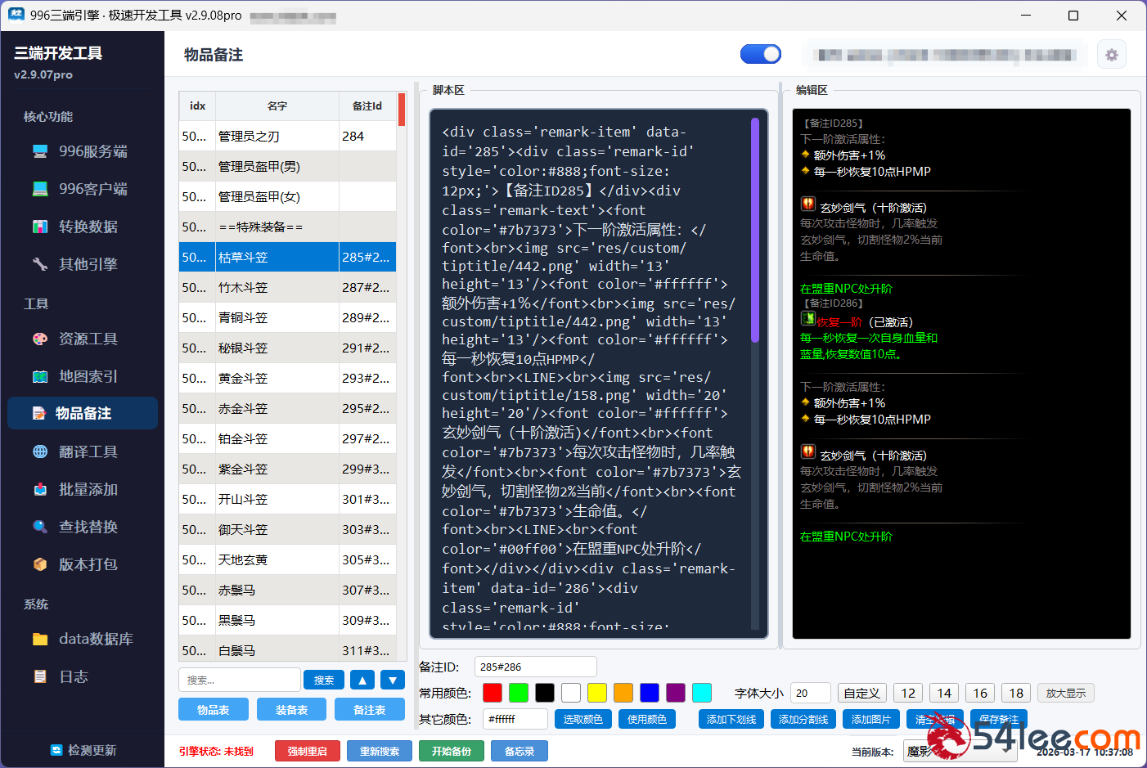Open 其他引擎 wrench icon

click(40, 264)
